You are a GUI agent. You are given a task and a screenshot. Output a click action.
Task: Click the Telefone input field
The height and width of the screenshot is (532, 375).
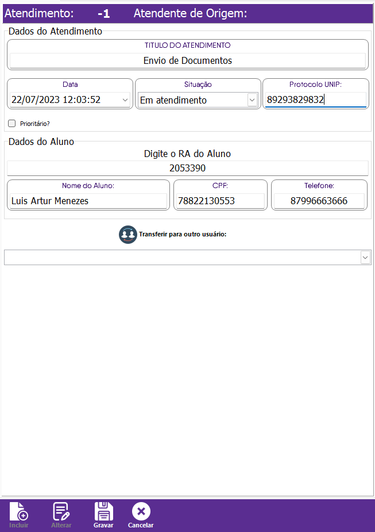(319, 201)
